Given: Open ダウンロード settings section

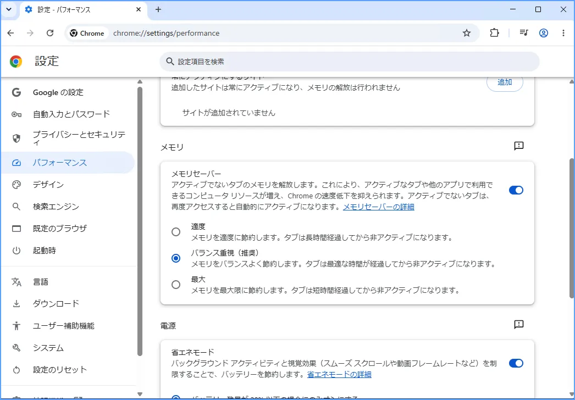Looking at the screenshot, I should [x=68, y=304].
